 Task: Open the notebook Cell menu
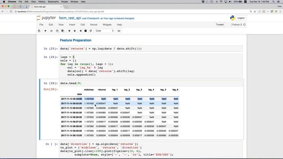click(83, 25)
